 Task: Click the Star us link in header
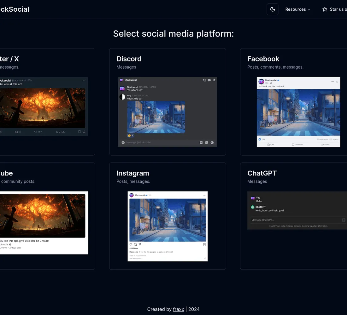tap(334, 9)
